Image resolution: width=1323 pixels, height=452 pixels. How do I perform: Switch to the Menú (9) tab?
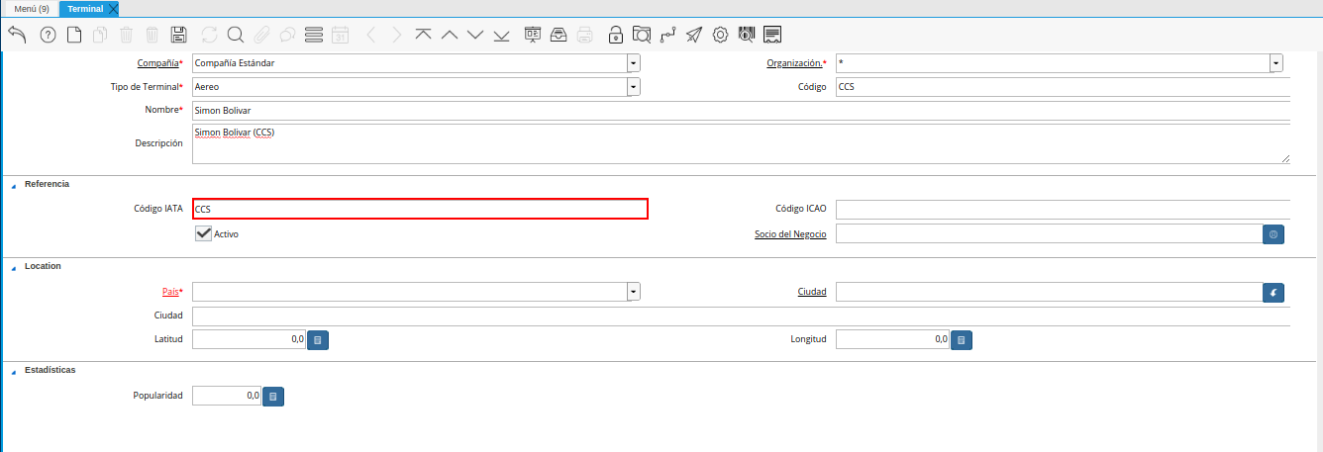coord(31,9)
